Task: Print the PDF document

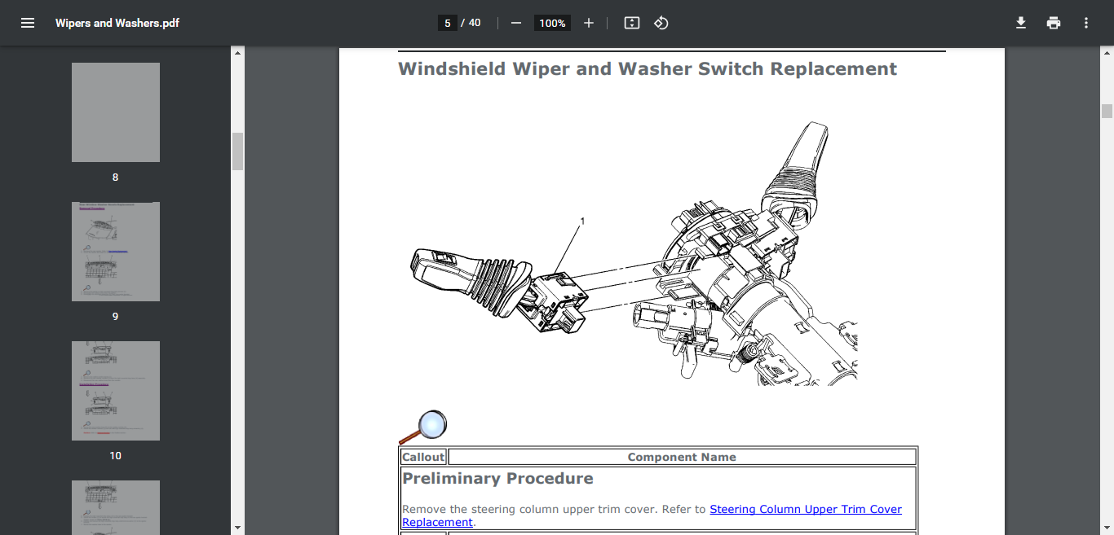Action: pyautogui.click(x=1054, y=23)
